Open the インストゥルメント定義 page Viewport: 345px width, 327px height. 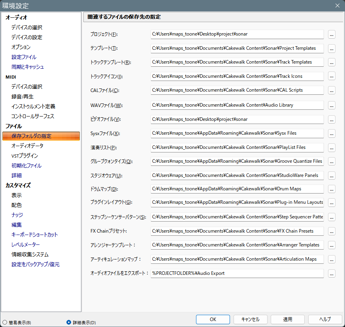tap(33, 107)
